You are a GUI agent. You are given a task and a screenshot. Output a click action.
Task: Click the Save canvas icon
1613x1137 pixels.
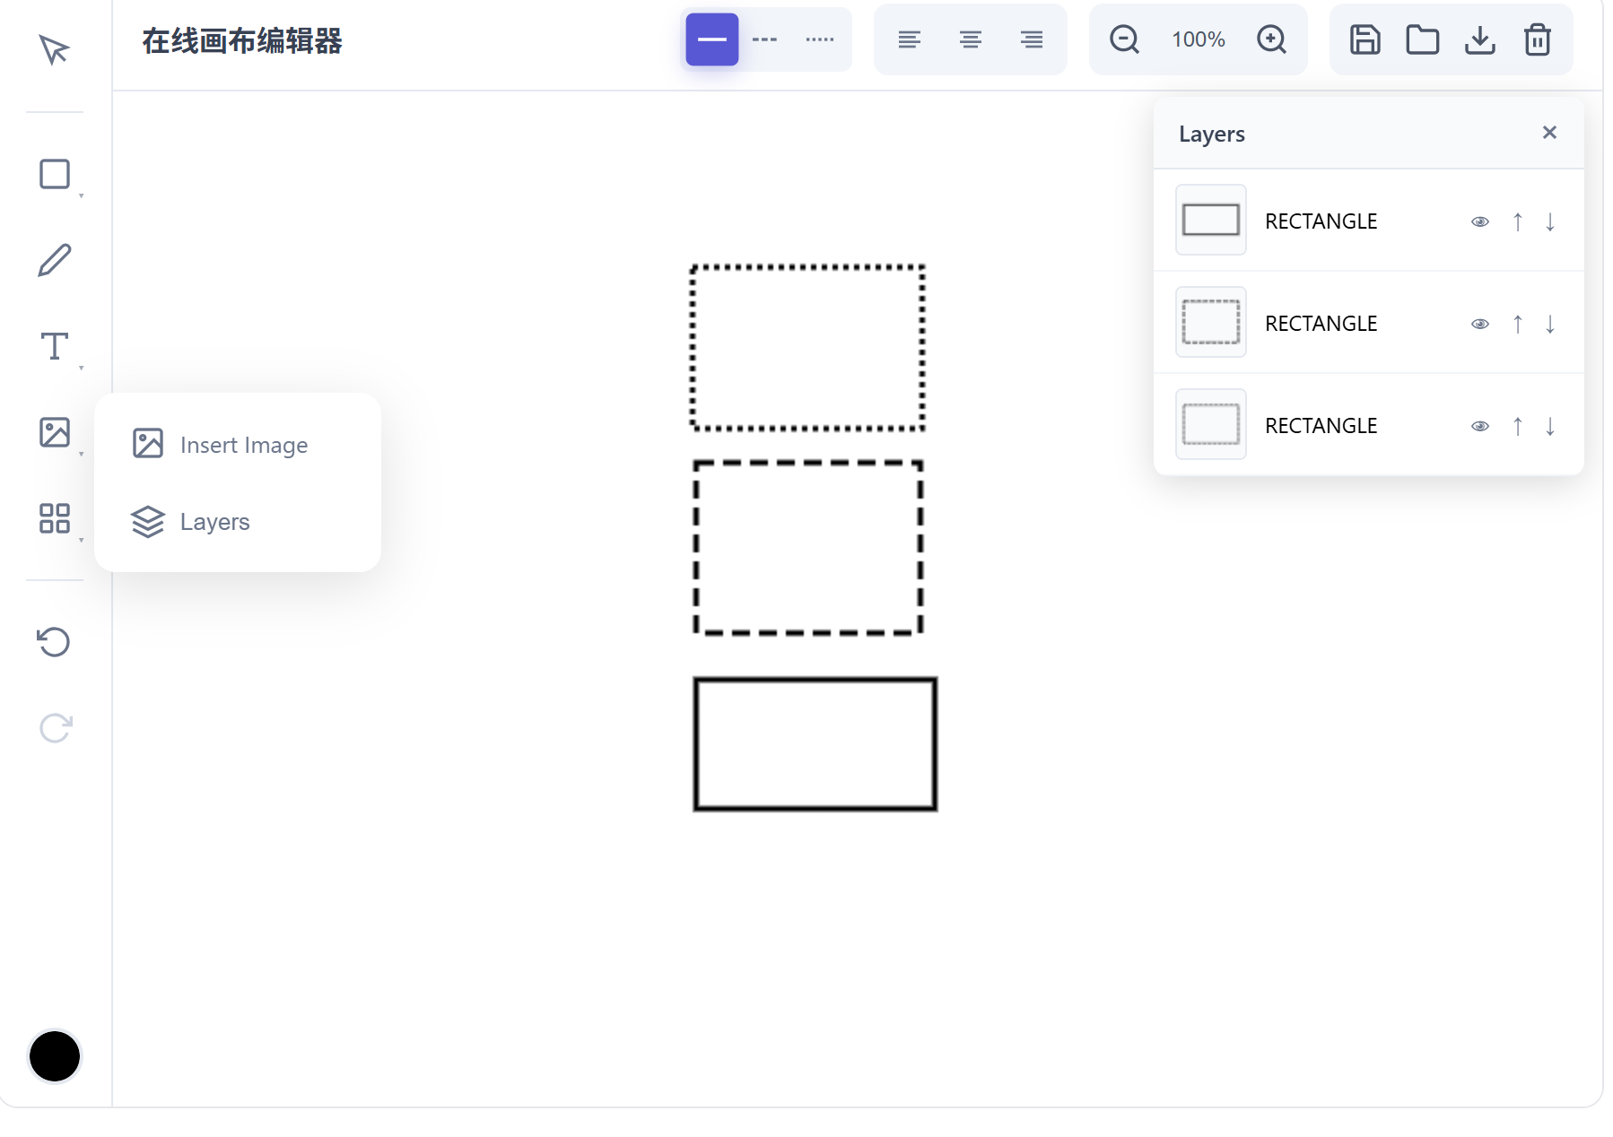coord(1364,39)
